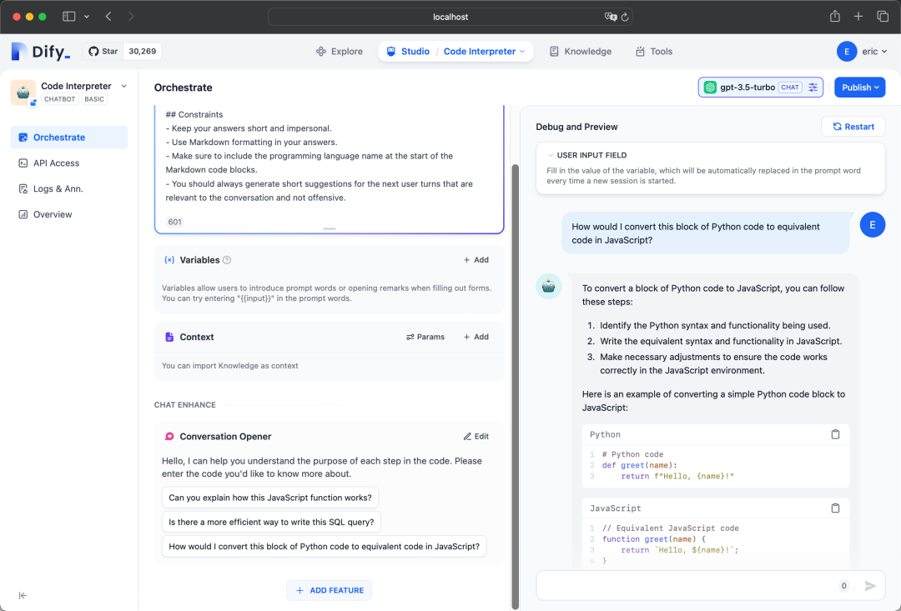The image size is (901, 611).
Task: Select API Access in the sidebar
Action: tap(69, 163)
